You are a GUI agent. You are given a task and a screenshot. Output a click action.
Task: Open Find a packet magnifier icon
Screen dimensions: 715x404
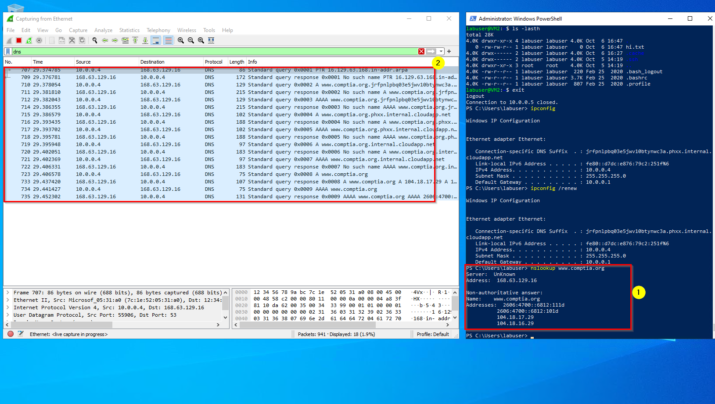click(95, 40)
